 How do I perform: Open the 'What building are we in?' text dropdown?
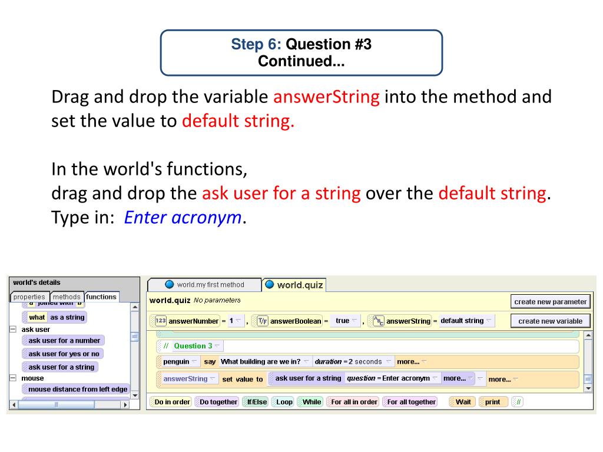click(264, 362)
